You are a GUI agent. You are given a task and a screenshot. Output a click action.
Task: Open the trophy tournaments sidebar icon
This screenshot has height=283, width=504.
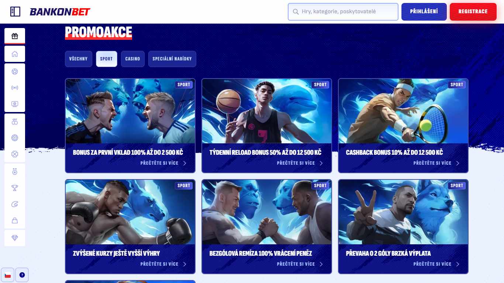15,188
